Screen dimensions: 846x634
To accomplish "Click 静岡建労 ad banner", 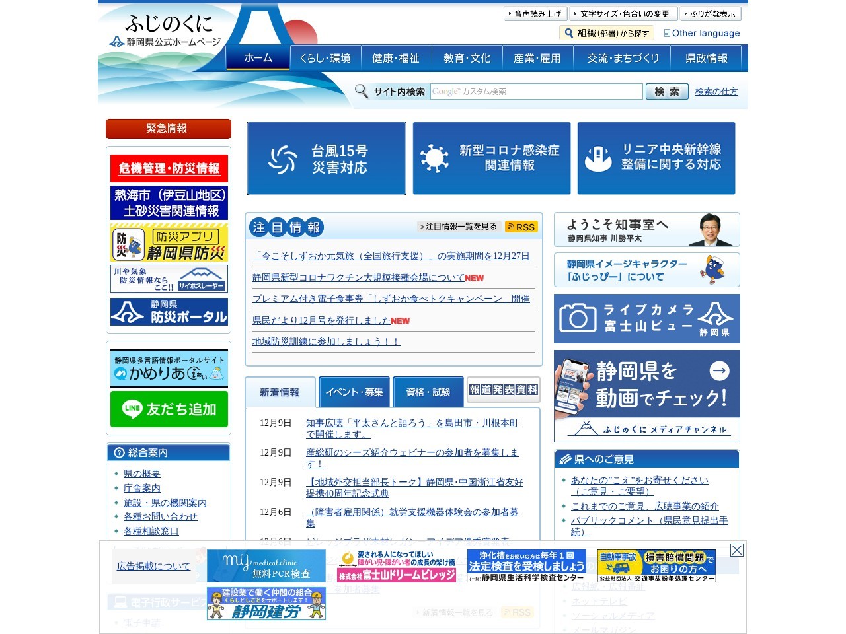I will [x=266, y=604].
